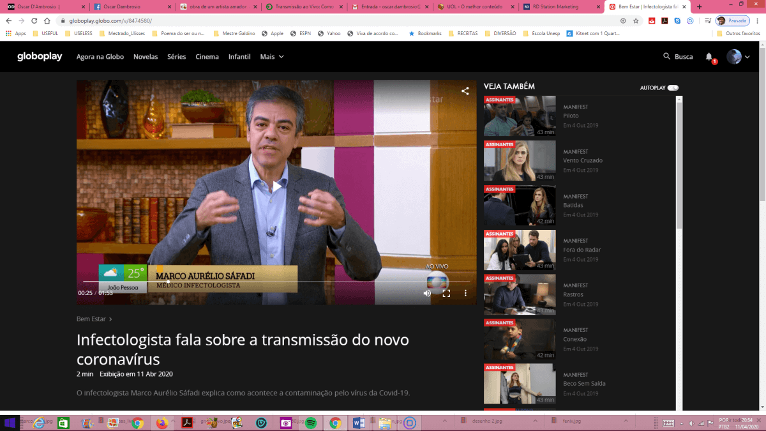Open the RECEITAS bookmarks folder
766x431 pixels.
tap(463, 33)
